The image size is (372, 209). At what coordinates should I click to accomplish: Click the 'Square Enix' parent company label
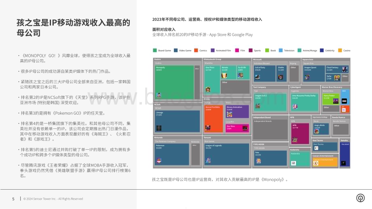pos(308,59)
